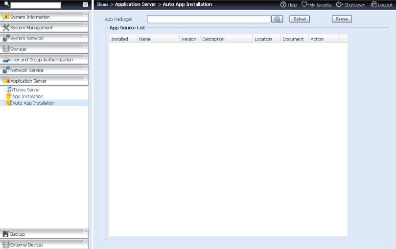Image resolution: width=396 pixels, height=249 pixels.
Task: Click the Rescan button
Action: 342,19
